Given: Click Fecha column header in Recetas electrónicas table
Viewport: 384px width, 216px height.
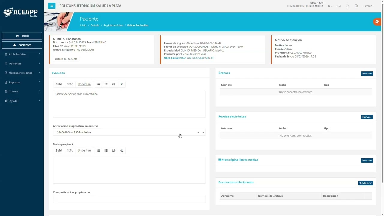Looking at the screenshot, I should point(283,128).
